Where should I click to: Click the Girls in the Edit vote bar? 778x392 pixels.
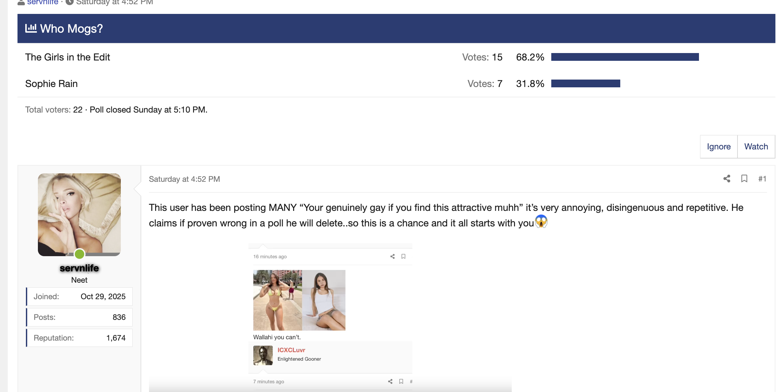[x=625, y=57]
